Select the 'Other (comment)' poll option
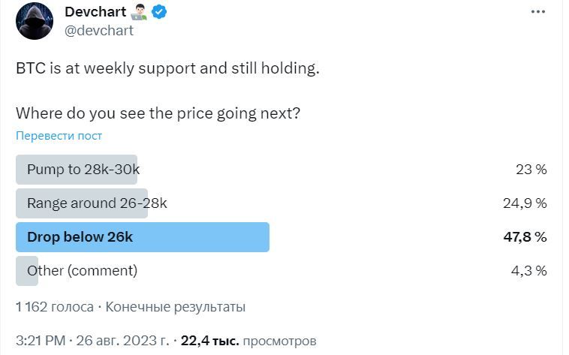 [82, 271]
